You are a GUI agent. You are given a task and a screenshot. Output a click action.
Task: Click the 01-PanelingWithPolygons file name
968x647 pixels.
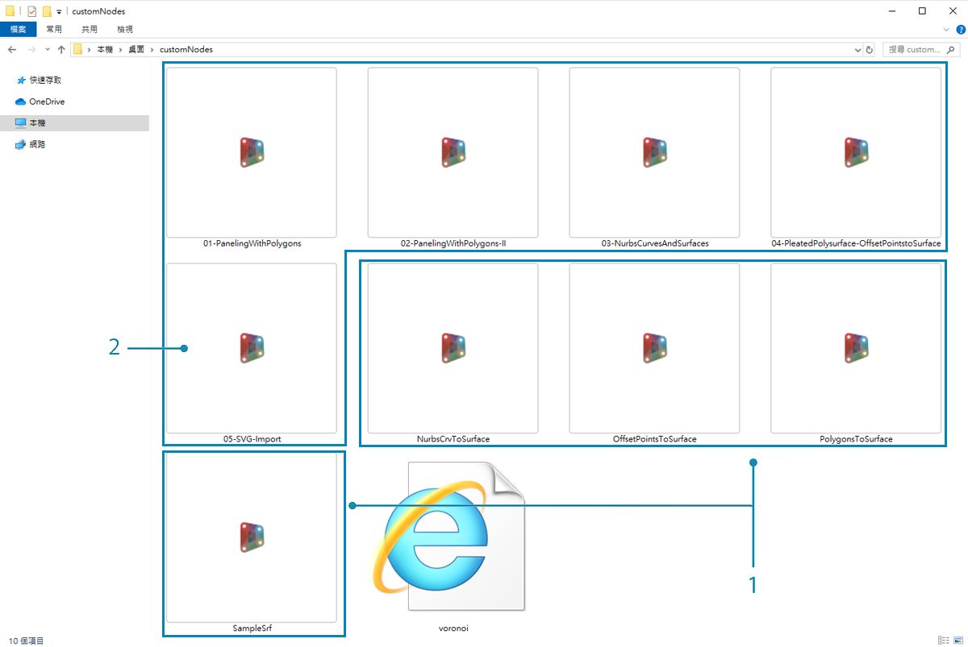252,243
